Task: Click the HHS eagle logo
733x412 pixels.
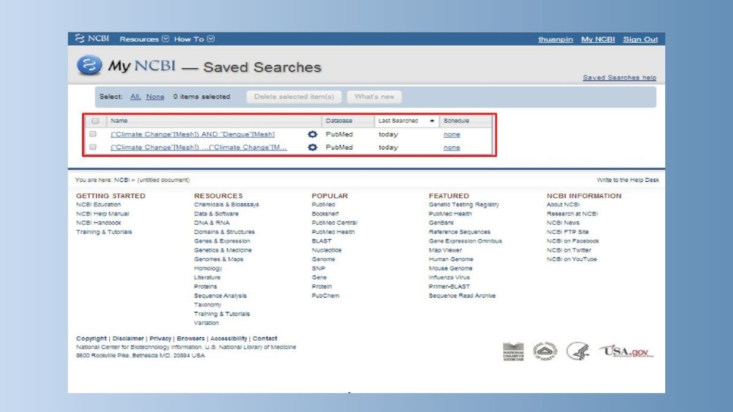Action: pyautogui.click(x=577, y=351)
